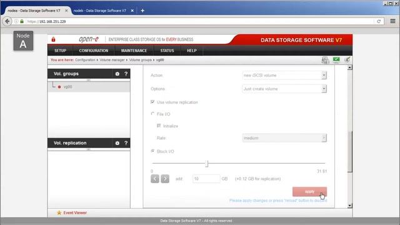The width and height of the screenshot is (400, 225).
Task: Open the Rate dropdown
Action: pos(284,138)
